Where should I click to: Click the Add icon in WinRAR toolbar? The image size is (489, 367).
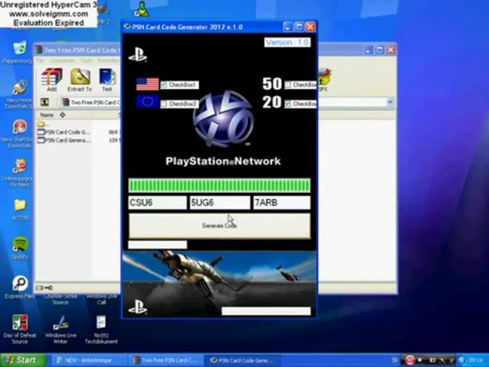[x=51, y=77]
